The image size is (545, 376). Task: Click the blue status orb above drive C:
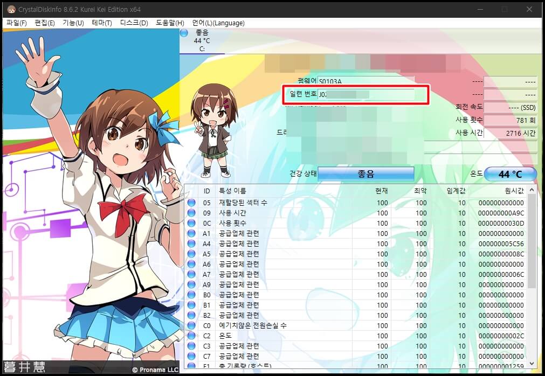tap(184, 33)
